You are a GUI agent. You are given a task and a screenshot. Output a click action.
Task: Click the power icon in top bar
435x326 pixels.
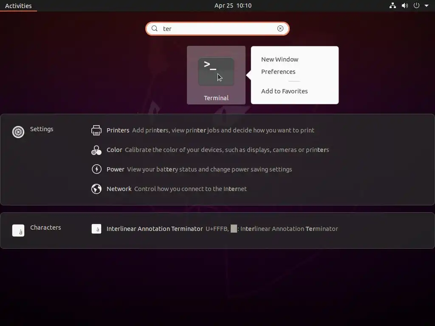[416, 6]
